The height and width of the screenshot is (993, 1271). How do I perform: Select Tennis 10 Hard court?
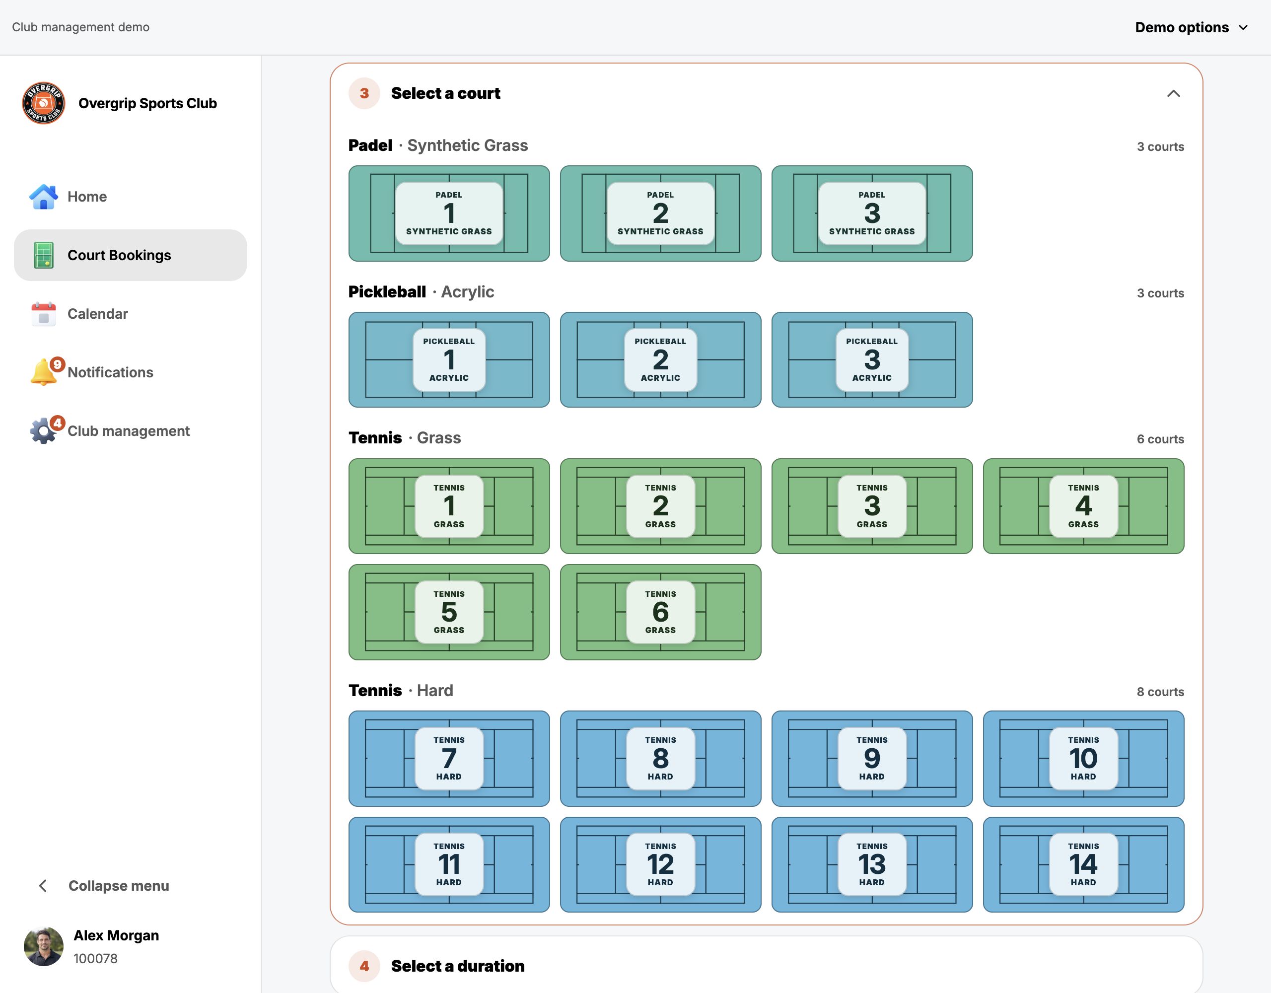(x=1083, y=759)
